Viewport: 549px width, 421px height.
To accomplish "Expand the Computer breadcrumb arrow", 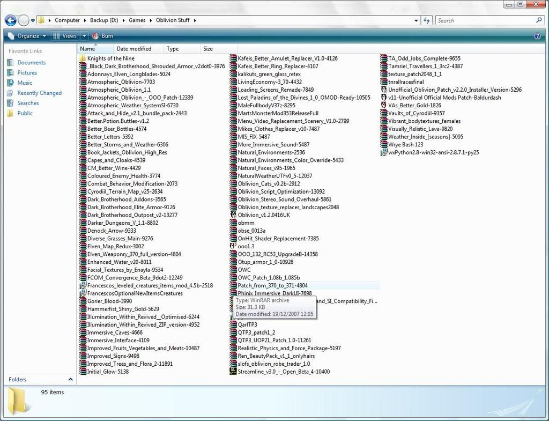I will pos(85,20).
